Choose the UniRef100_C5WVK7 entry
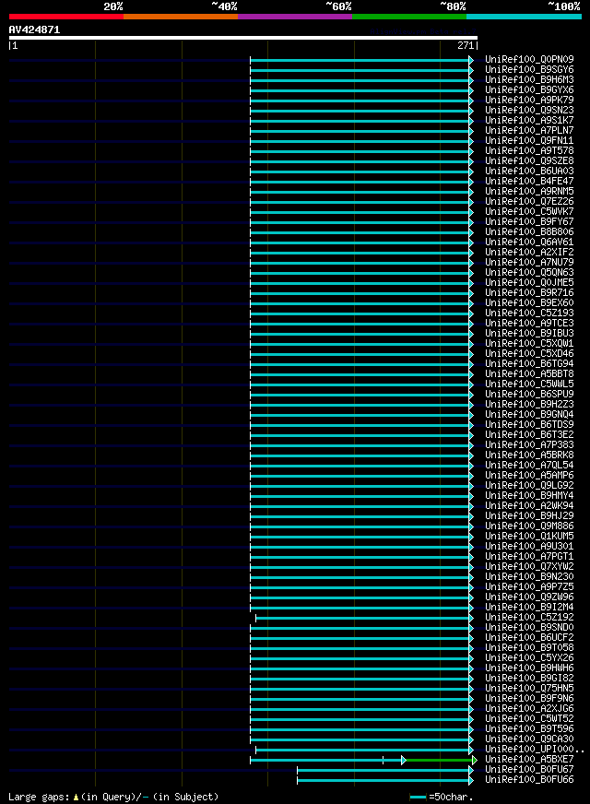This screenshot has height=804, width=590. point(529,212)
